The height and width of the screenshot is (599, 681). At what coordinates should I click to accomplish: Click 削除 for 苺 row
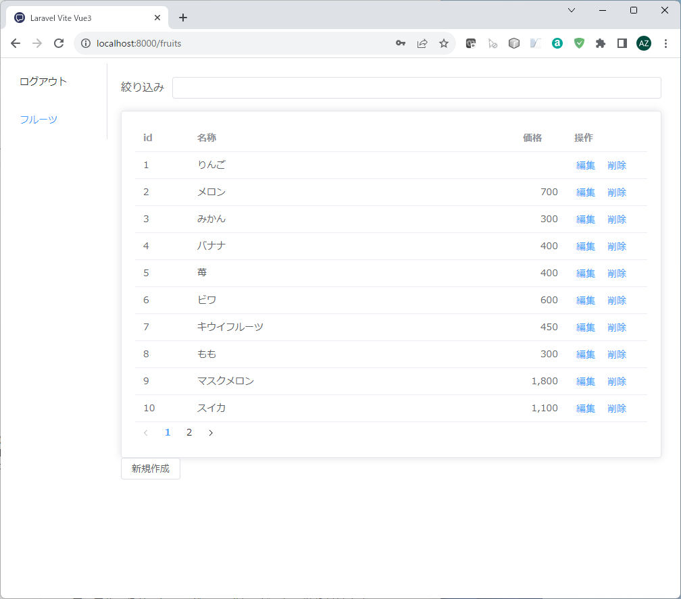click(617, 274)
